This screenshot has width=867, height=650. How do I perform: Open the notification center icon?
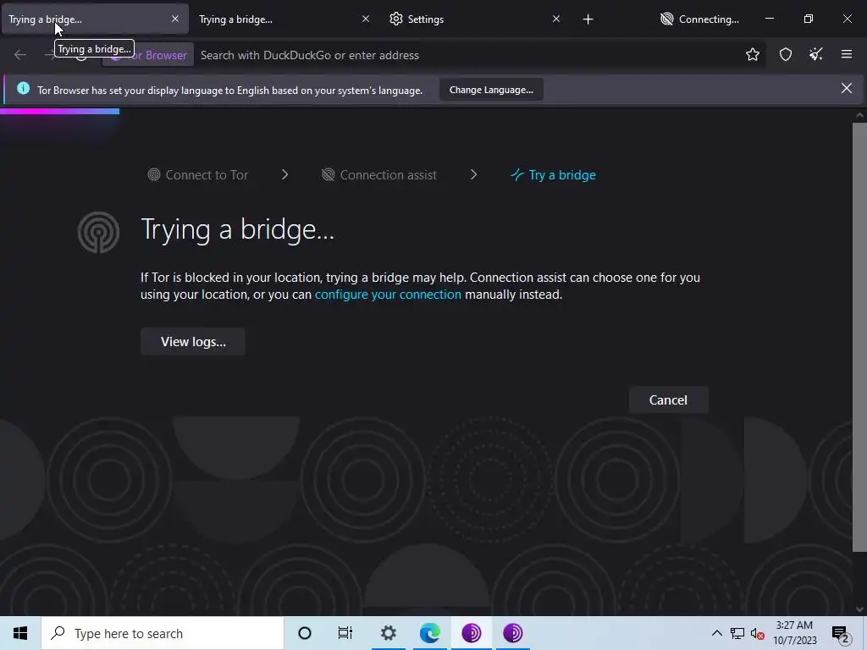tap(841, 634)
